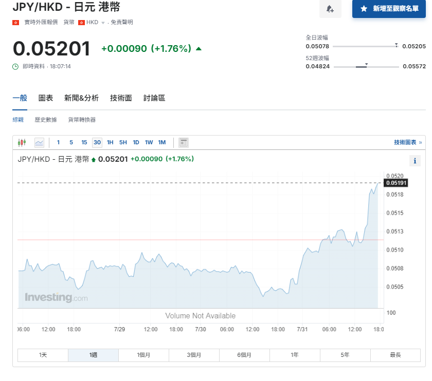Screen dimensions: 432x381
Task: Open the 貨幣轉換器 sub-navigation link
Action: click(x=82, y=120)
